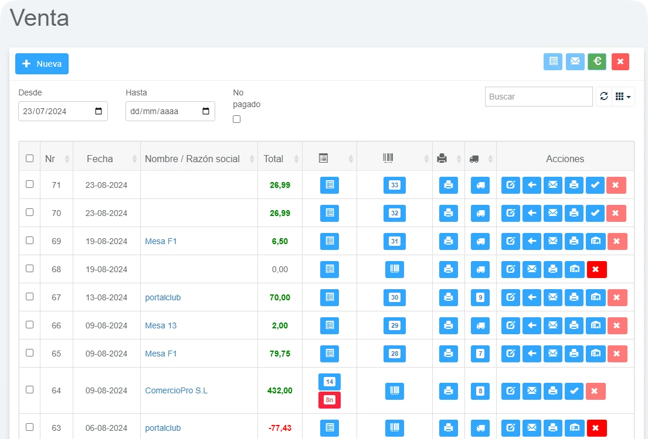This screenshot has width=648, height=439.
Task: Click the green euro payment button
Action: [x=597, y=61]
